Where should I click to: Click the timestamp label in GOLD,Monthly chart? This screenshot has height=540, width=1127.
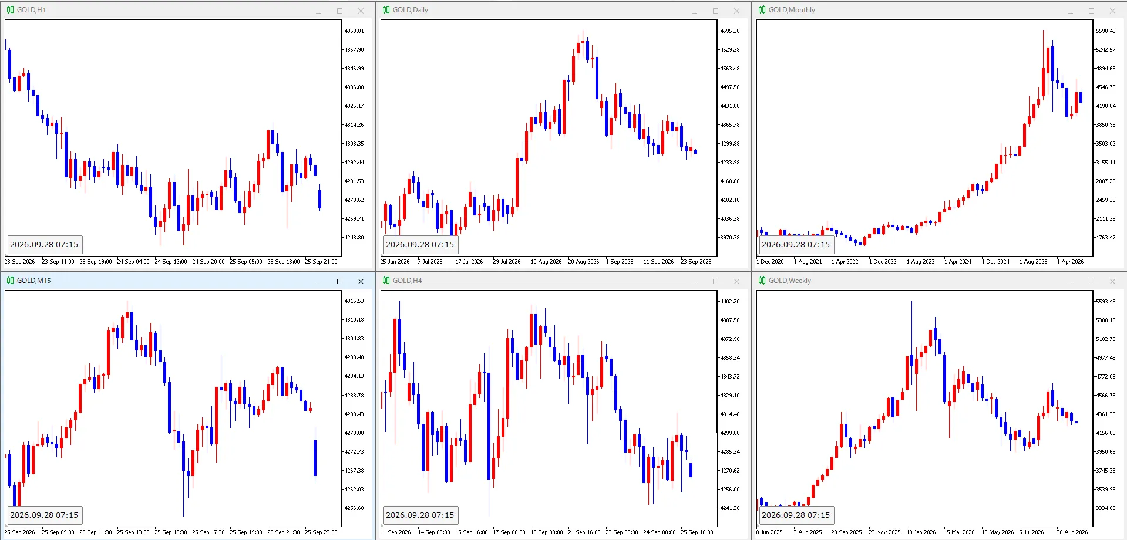(x=796, y=245)
